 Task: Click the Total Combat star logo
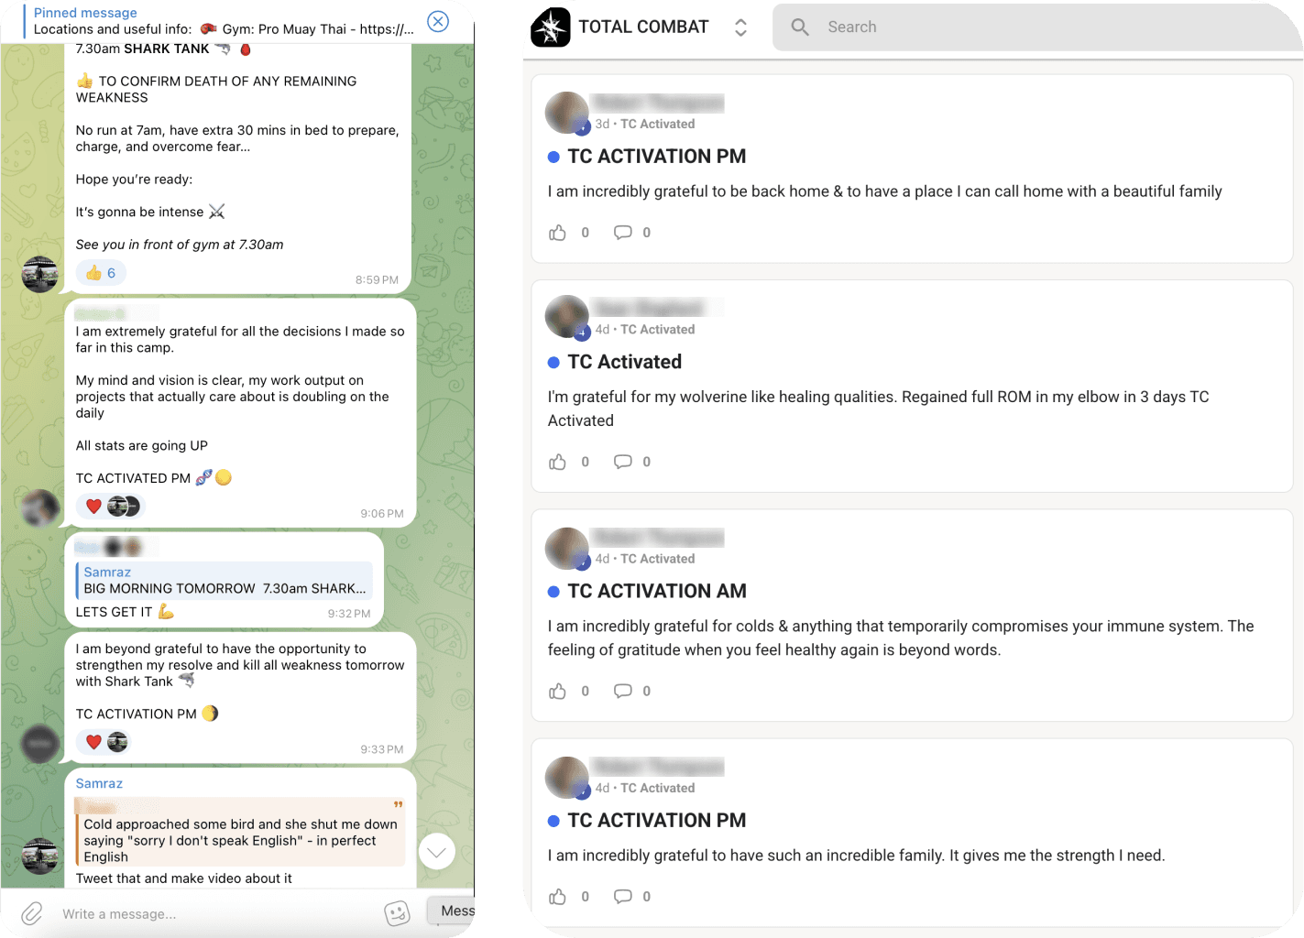(x=550, y=27)
